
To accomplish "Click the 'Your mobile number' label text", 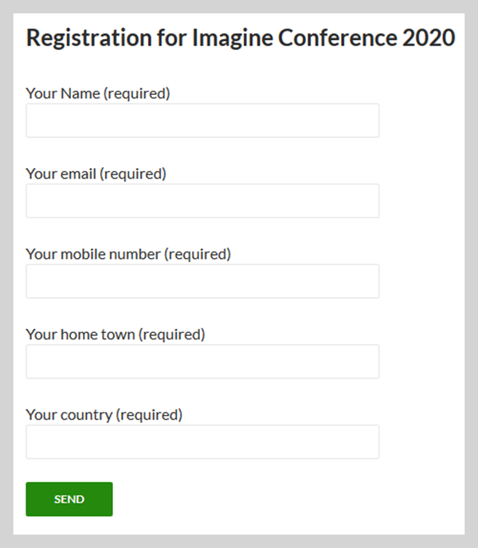I will click(x=93, y=254).
